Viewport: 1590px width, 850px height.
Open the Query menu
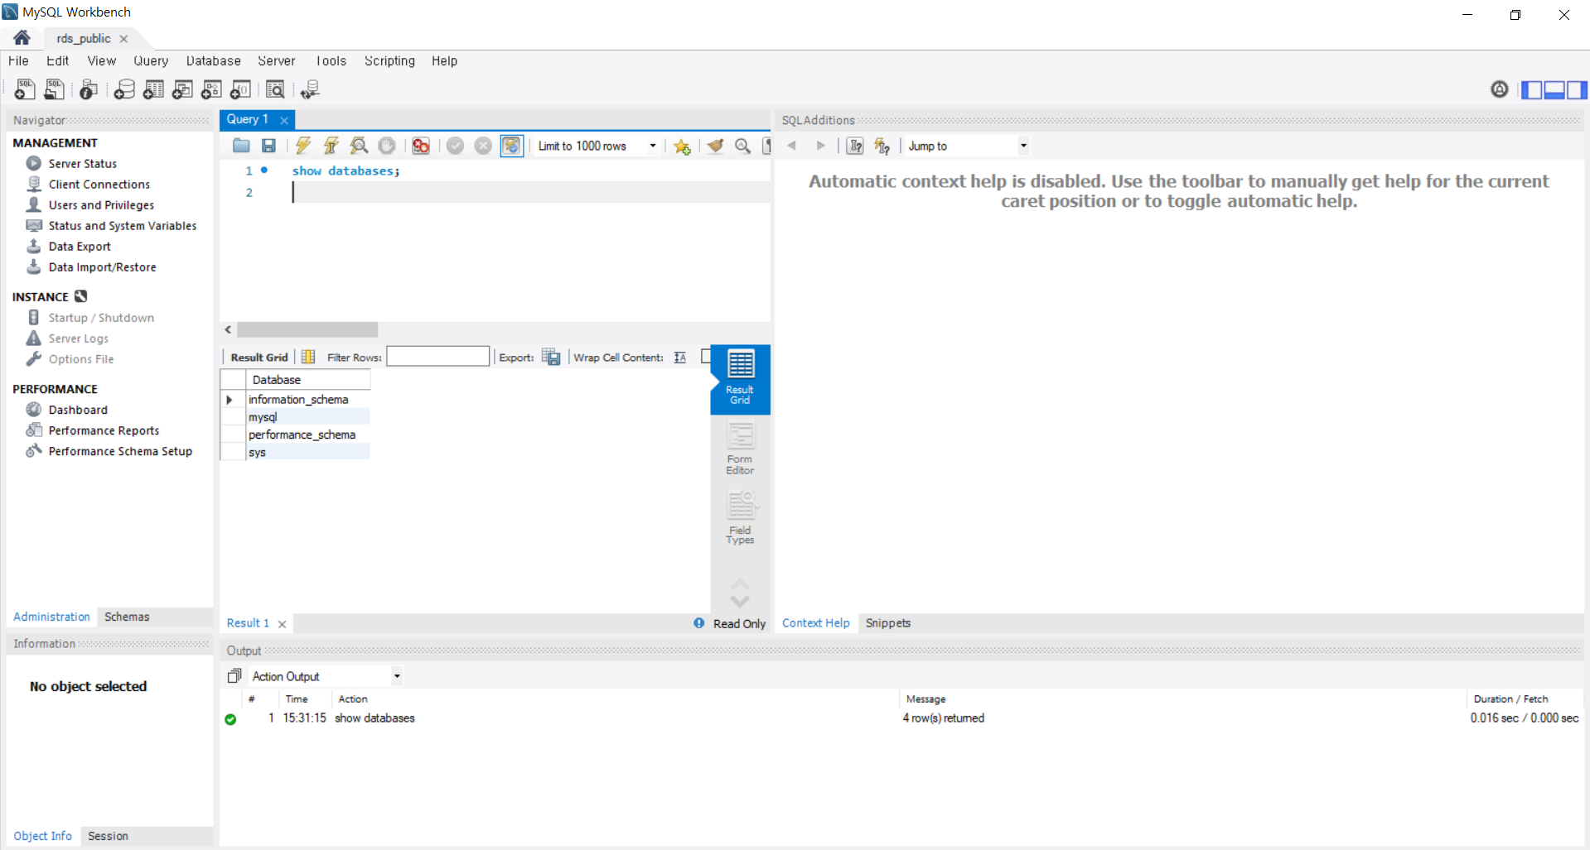click(x=151, y=61)
